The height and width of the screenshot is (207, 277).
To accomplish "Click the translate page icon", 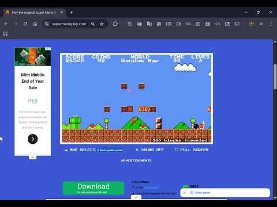I will pyautogui.click(x=149, y=24).
